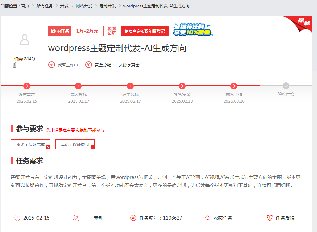Click the red X on 承诺：保证原创

92,147
